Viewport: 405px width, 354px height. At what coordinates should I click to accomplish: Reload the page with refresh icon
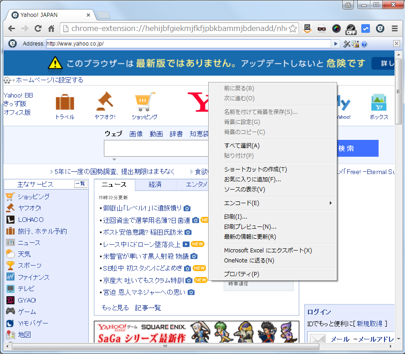(38, 28)
